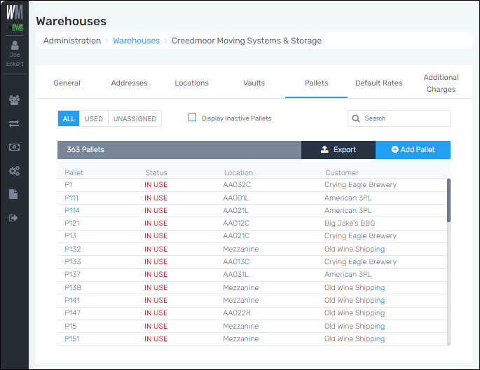Select pallet row P151
Screen dimensions: 480x370
[252, 339]
